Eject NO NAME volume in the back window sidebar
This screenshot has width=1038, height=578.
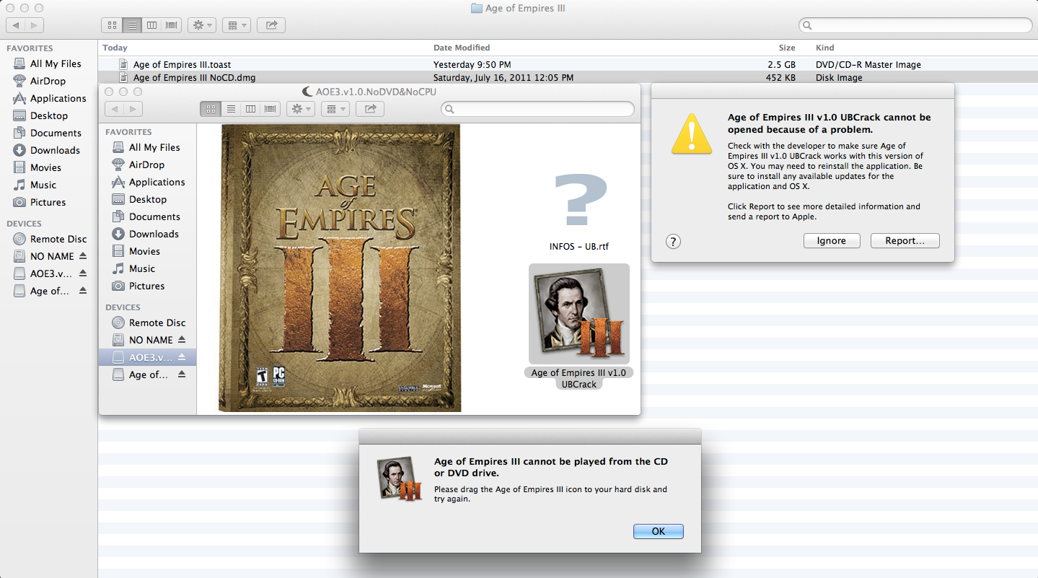point(82,256)
